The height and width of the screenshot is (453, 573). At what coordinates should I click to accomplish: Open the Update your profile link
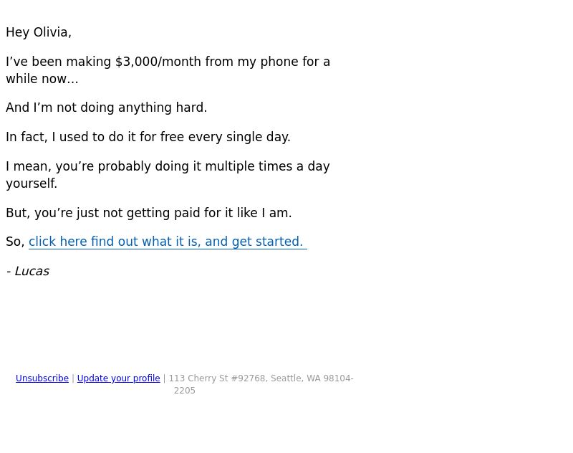click(x=118, y=378)
